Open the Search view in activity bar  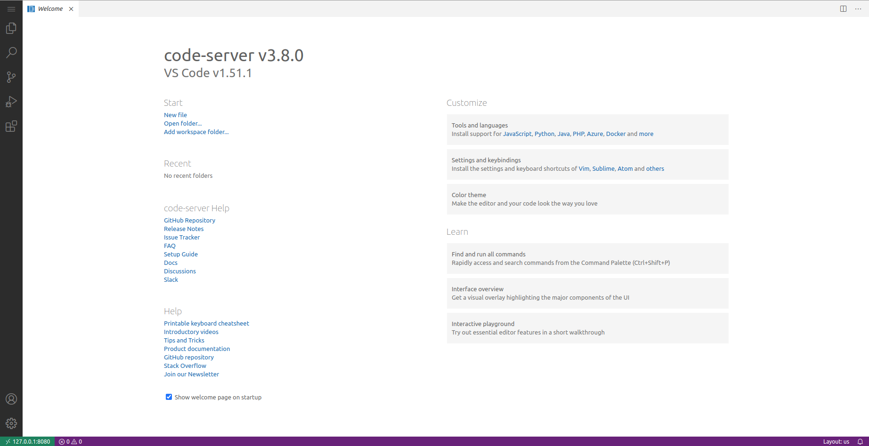[x=11, y=53]
